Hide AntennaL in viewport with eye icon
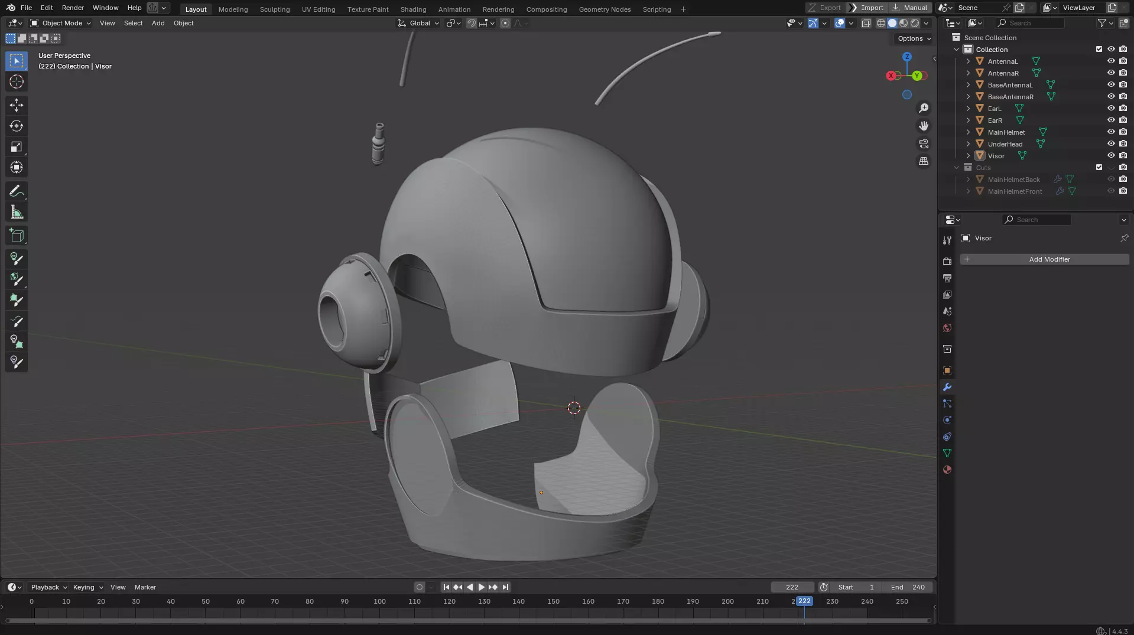1134x635 pixels. click(x=1111, y=61)
